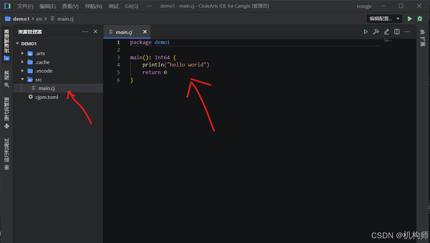Expand the .vscode folder

22,71
